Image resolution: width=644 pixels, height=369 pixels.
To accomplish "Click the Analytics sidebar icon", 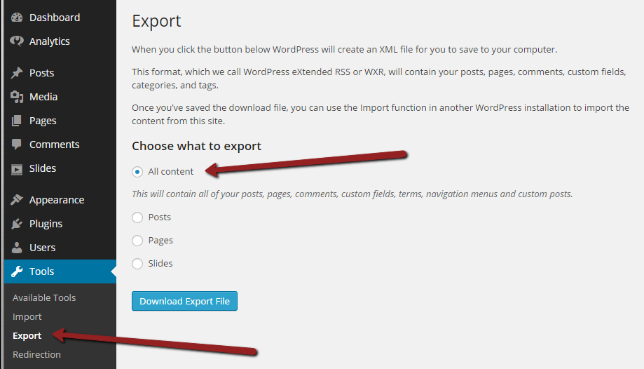I will coord(17,41).
